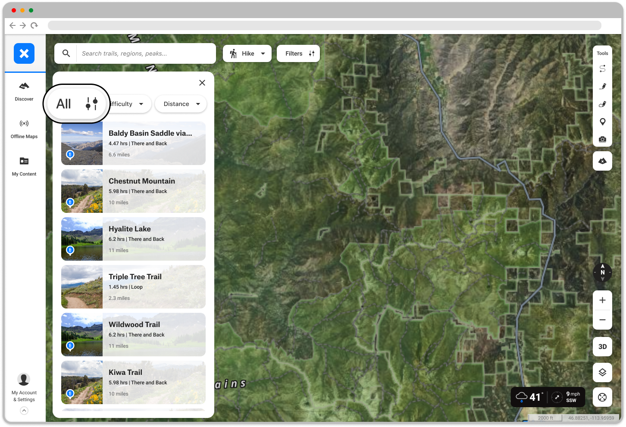Zoom out on the map
The image size is (626, 427).
[602, 320]
